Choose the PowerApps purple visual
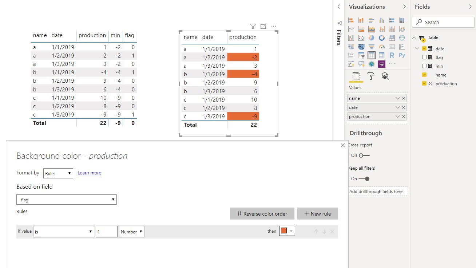Screen dimensions: 476x268 pos(382,64)
